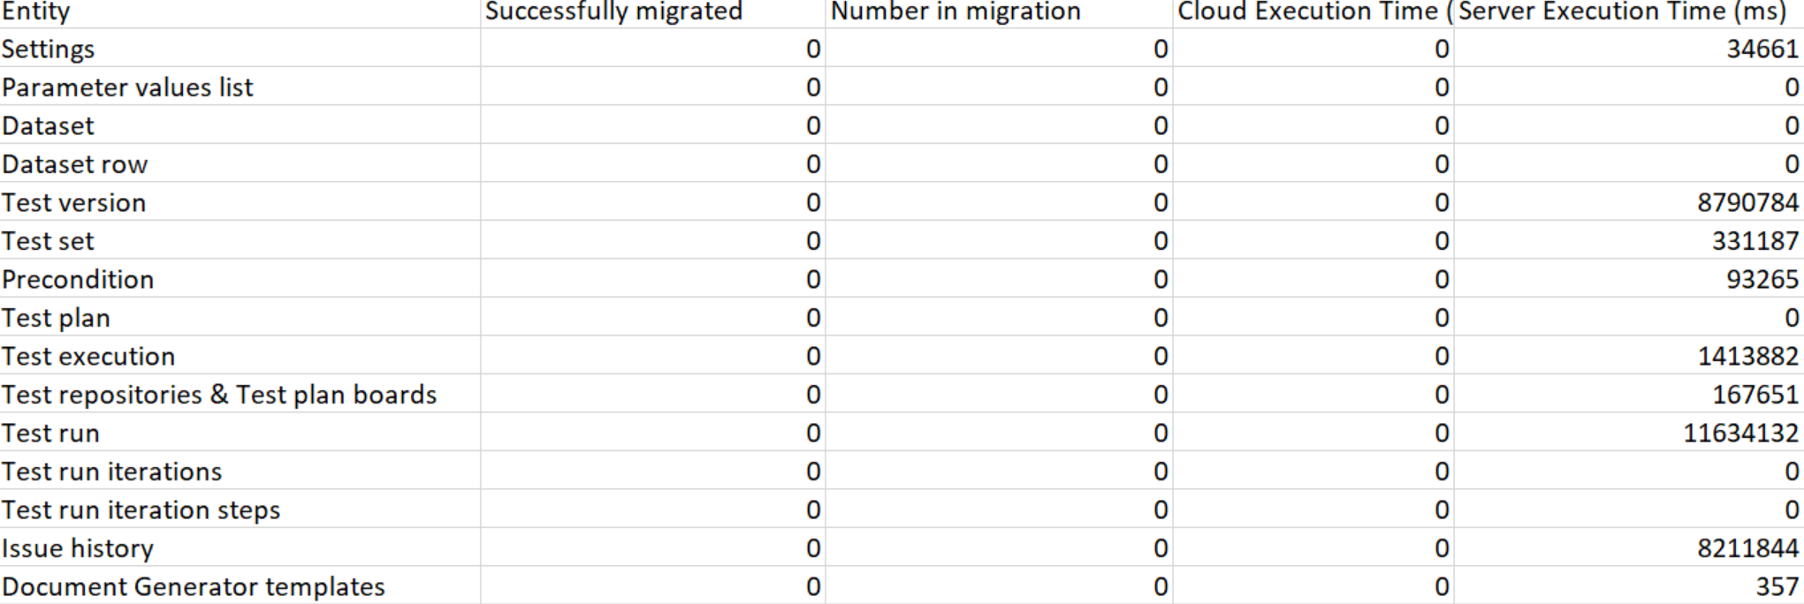Select the Entity header cell

tap(240, 13)
